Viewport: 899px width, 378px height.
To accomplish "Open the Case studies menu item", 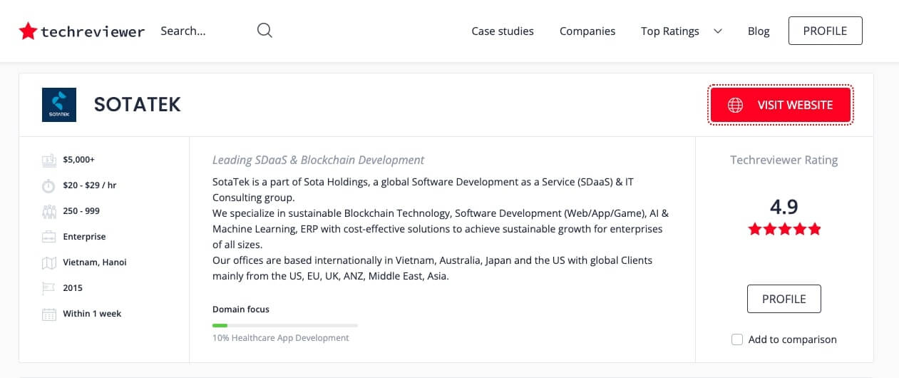I will point(503,31).
